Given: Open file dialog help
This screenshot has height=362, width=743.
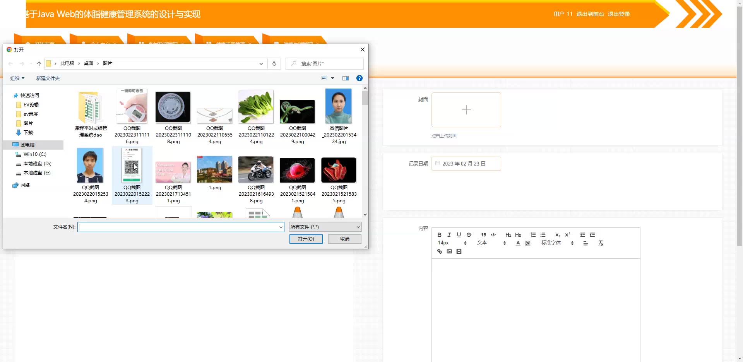Looking at the screenshot, I should point(360,78).
